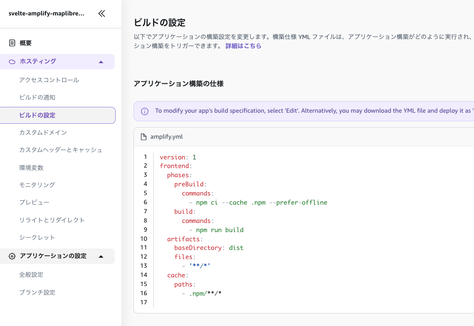Open カスタムヘッダーとキャッシュ page

[61, 150]
